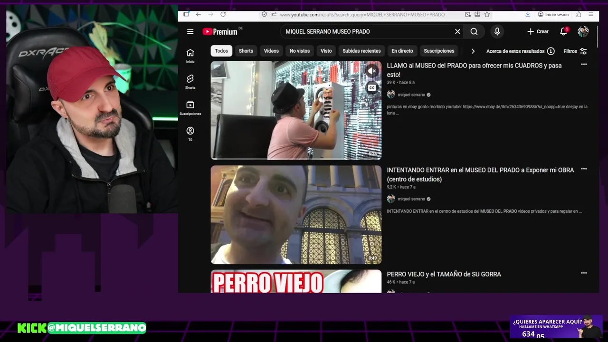This screenshot has height=342, width=608.
Task: Click the sidebar toggle icon left of the back arrow
Action: tap(186, 14)
